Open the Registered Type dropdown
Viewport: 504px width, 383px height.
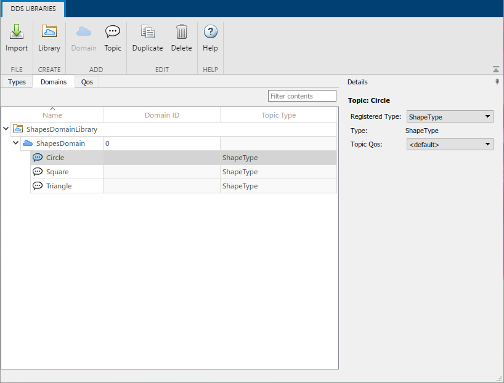click(450, 116)
